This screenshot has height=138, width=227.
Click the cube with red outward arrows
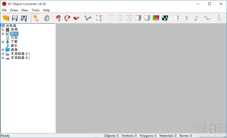[x=99, y=18]
